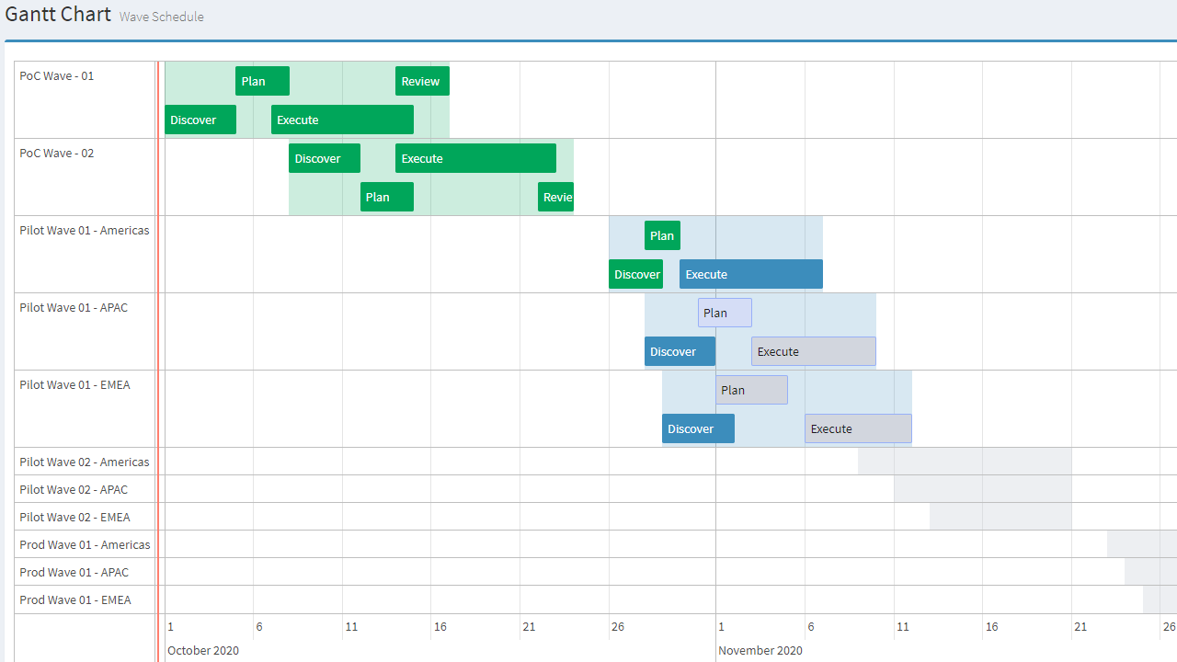The image size is (1177, 662).
Task: Open Execute bar in Pilot Wave 01 - APAC
Action: click(814, 351)
